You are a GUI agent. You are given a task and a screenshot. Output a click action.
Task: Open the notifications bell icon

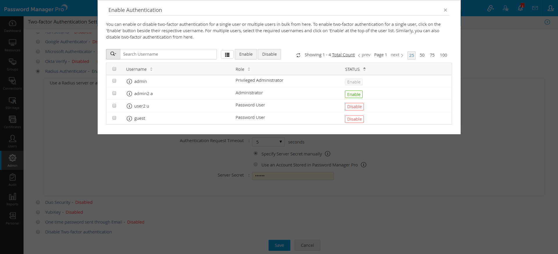coord(520,8)
